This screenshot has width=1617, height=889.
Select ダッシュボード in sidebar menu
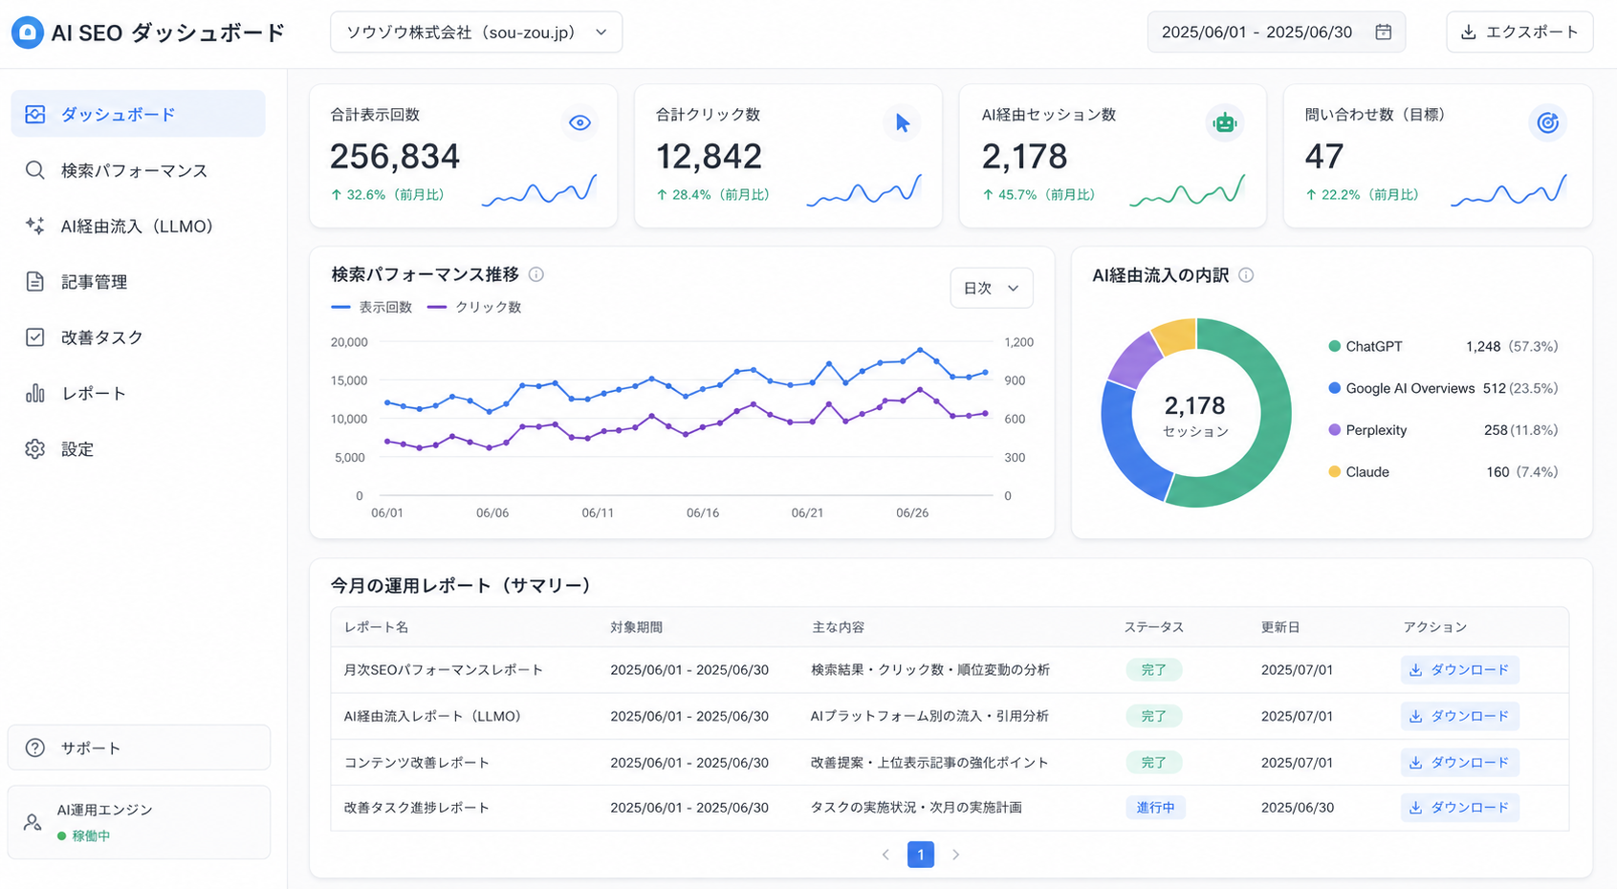coord(139,114)
